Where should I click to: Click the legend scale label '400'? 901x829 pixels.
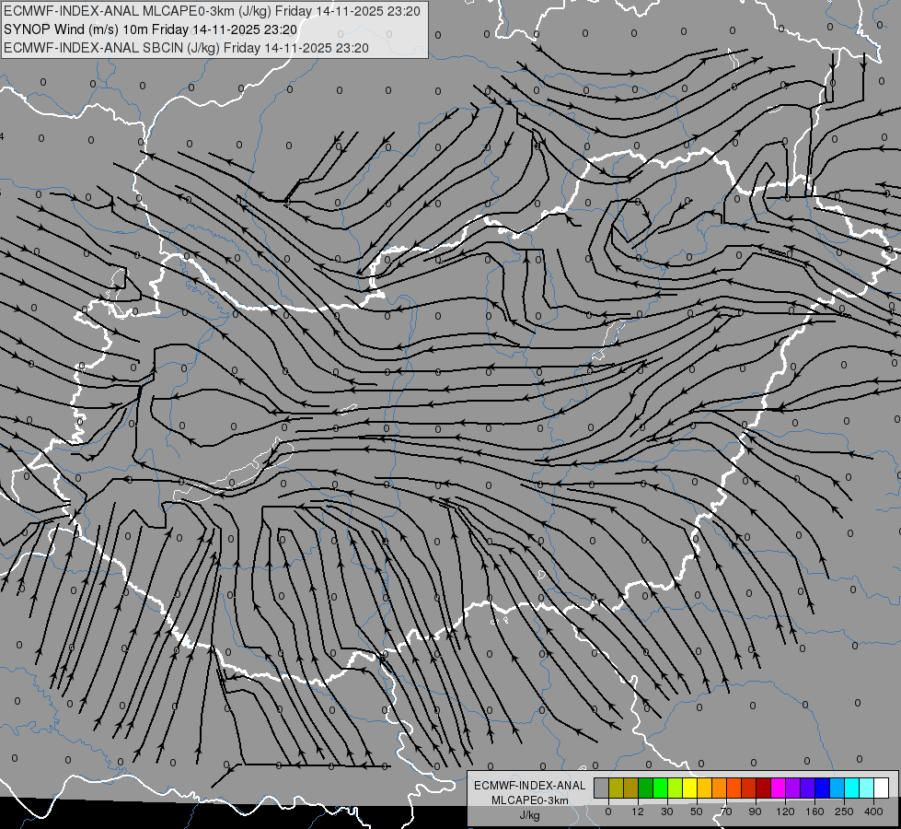873,811
